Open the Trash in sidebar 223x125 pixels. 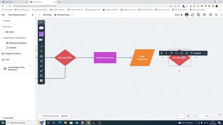(6, 59)
